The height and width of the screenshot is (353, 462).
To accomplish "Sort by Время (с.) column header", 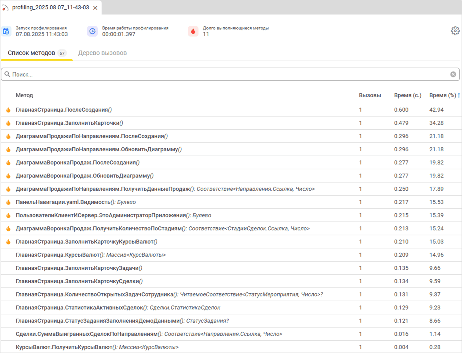I will point(407,95).
